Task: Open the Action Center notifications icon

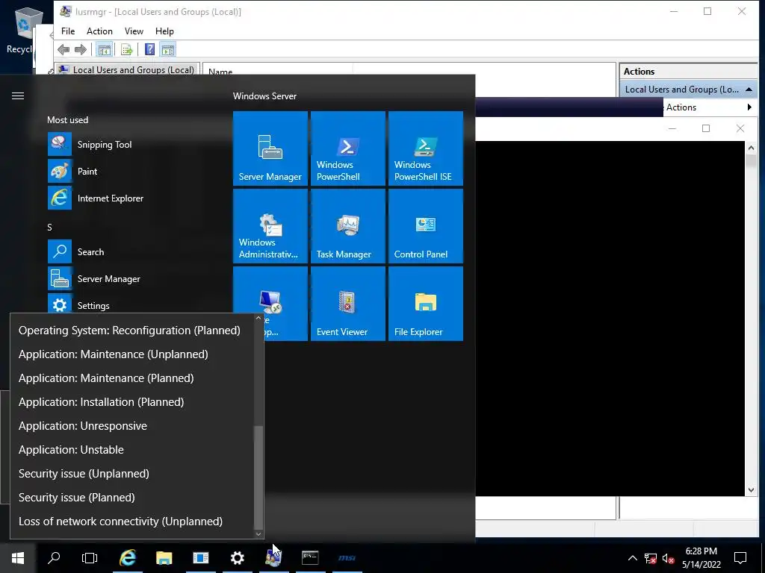Action: point(740,558)
